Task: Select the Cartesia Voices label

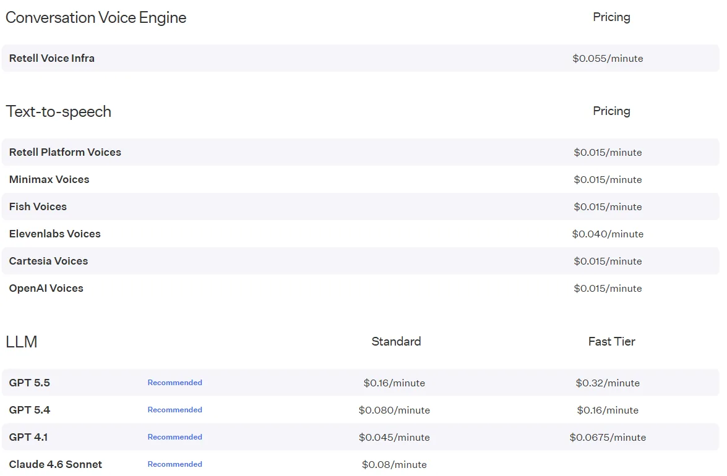Action: (x=49, y=261)
